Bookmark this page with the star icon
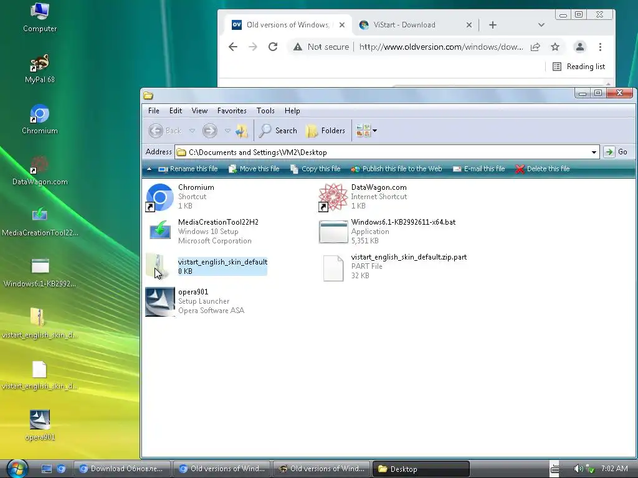The height and width of the screenshot is (478, 638). (555, 47)
